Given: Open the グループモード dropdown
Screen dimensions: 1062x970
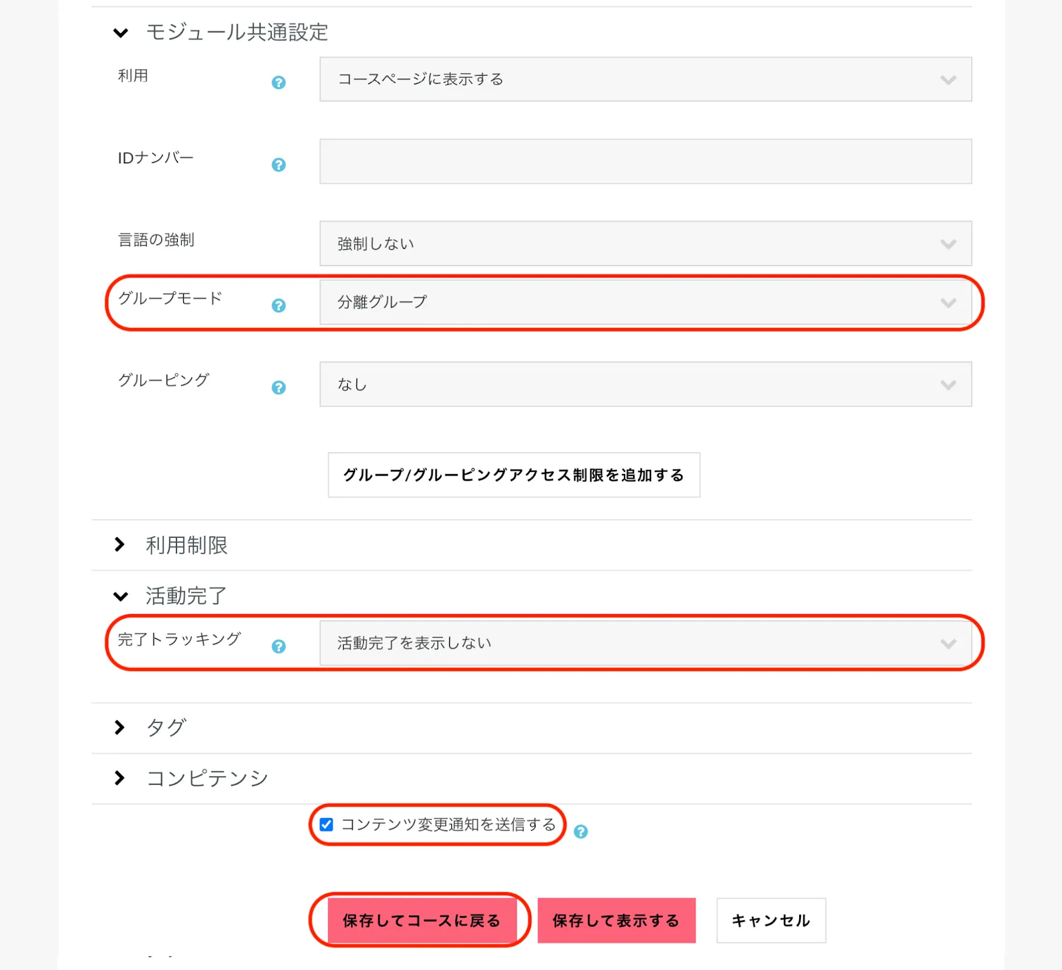Looking at the screenshot, I should pos(645,302).
